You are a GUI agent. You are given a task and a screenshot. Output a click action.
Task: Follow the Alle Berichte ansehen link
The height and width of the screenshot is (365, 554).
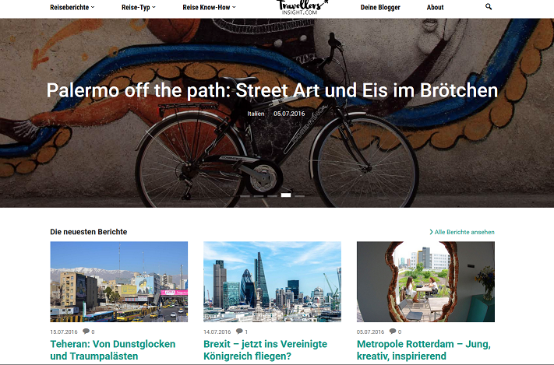click(464, 232)
